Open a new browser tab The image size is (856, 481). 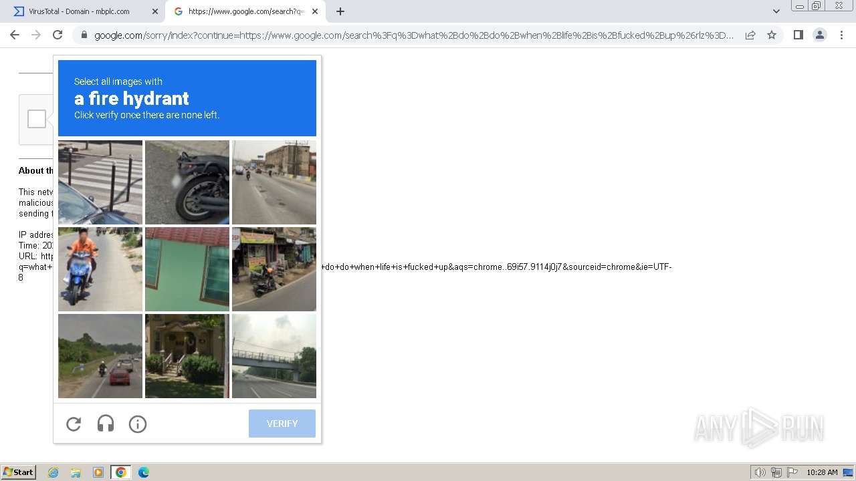click(x=340, y=11)
